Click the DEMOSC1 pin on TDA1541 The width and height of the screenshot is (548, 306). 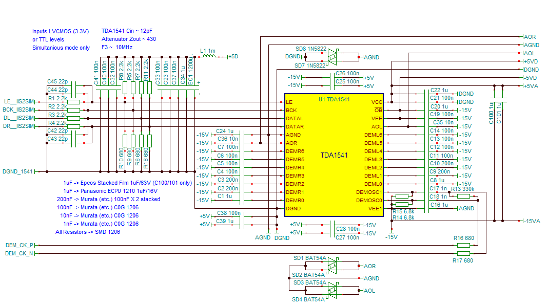[369, 192]
